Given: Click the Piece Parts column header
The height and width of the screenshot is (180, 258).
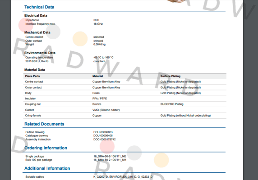Looking at the screenshot, I should 32,76.
